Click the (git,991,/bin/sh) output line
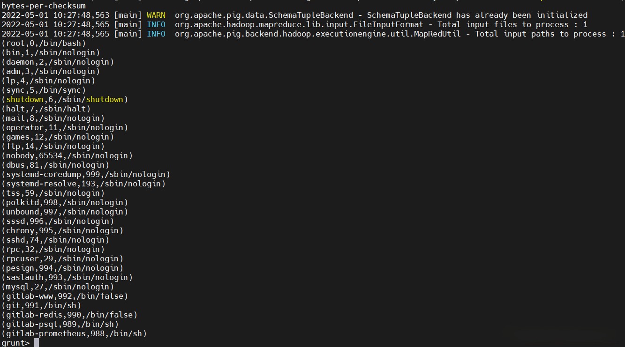The height and width of the screenshot is (347, 625). [x=41, y=305]
